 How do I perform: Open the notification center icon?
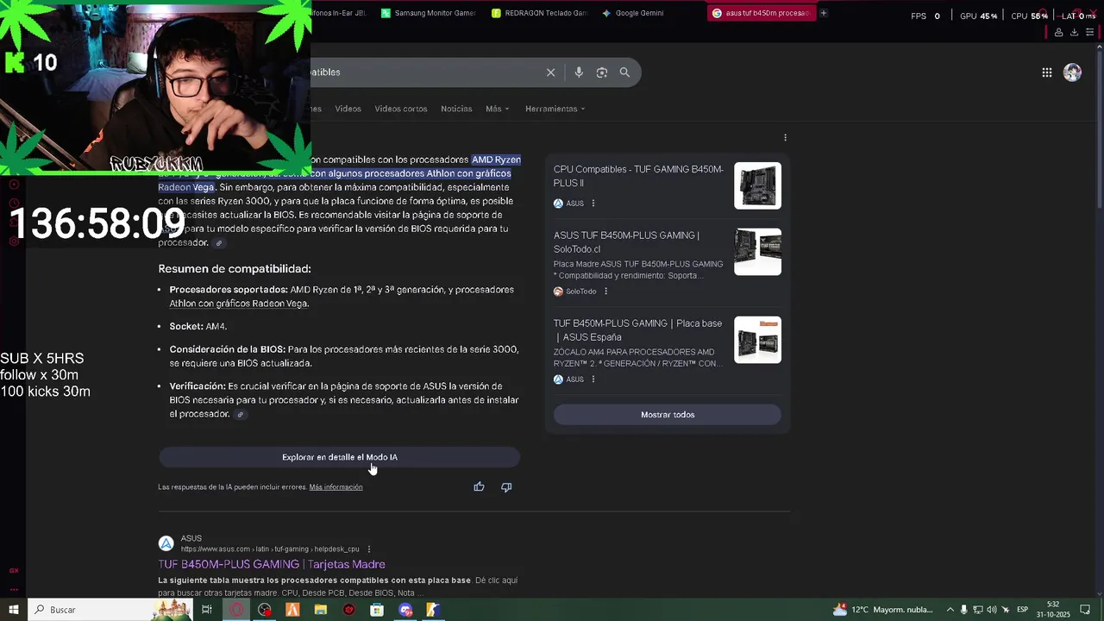(x=1086, y=610)
